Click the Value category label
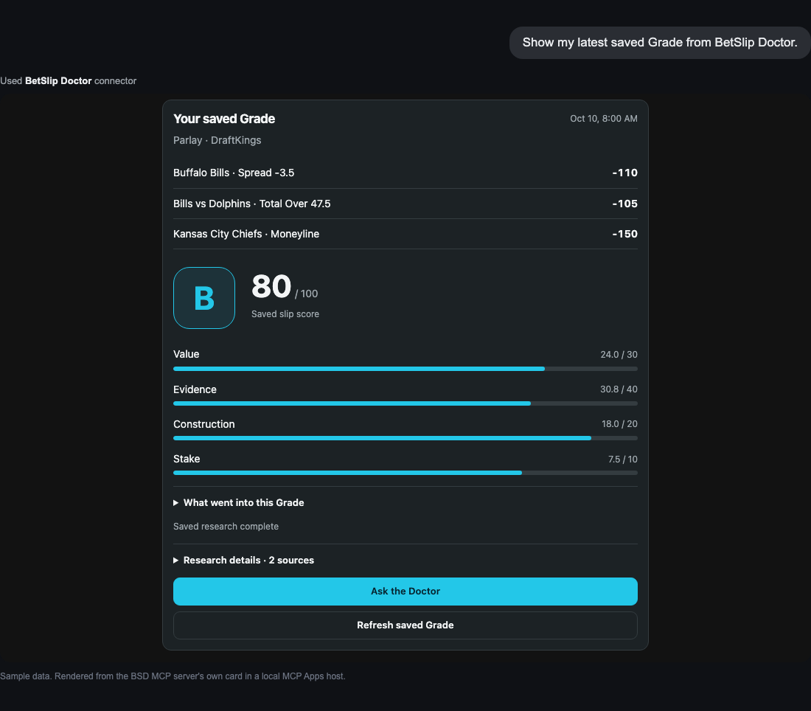The height and width of the screenshot is (711, 811). click(x=187, y=355)
